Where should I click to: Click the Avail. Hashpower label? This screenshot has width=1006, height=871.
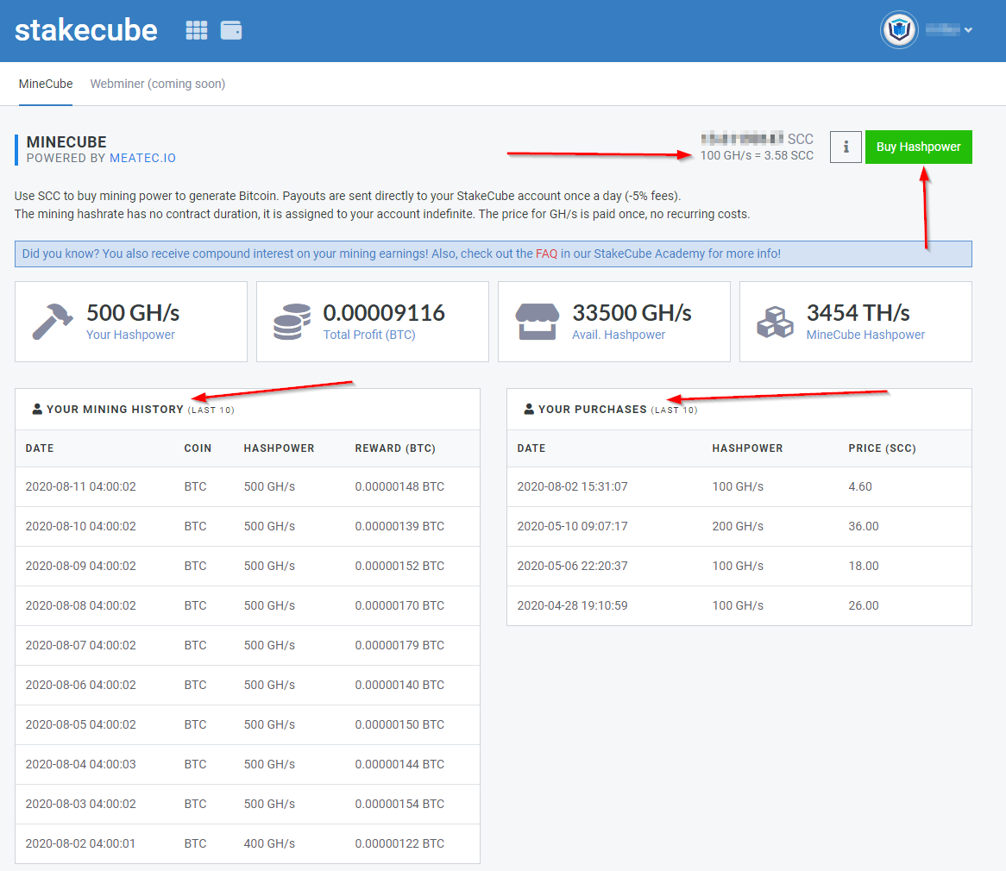[619, 335]
